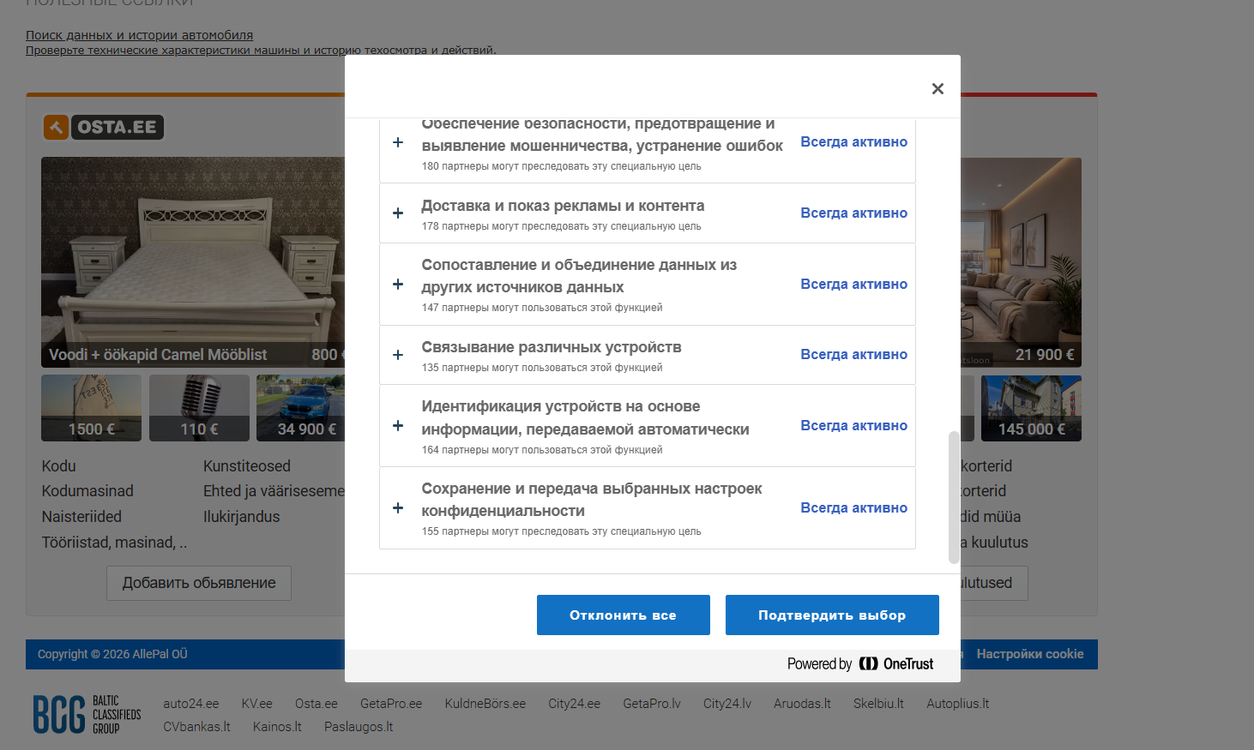This screenshot has height=750, width=1254.
Task: Click 'Добавить объявление' button
Action: click(199, 583)
